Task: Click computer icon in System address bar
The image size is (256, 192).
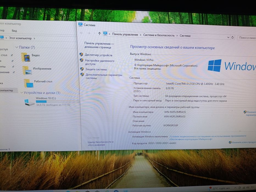Action: [105, 33]
